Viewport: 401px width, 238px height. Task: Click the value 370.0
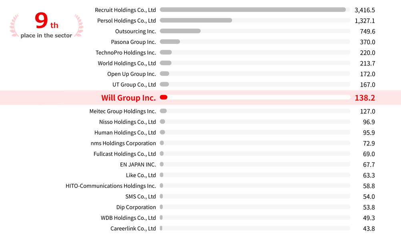[367, 42]
